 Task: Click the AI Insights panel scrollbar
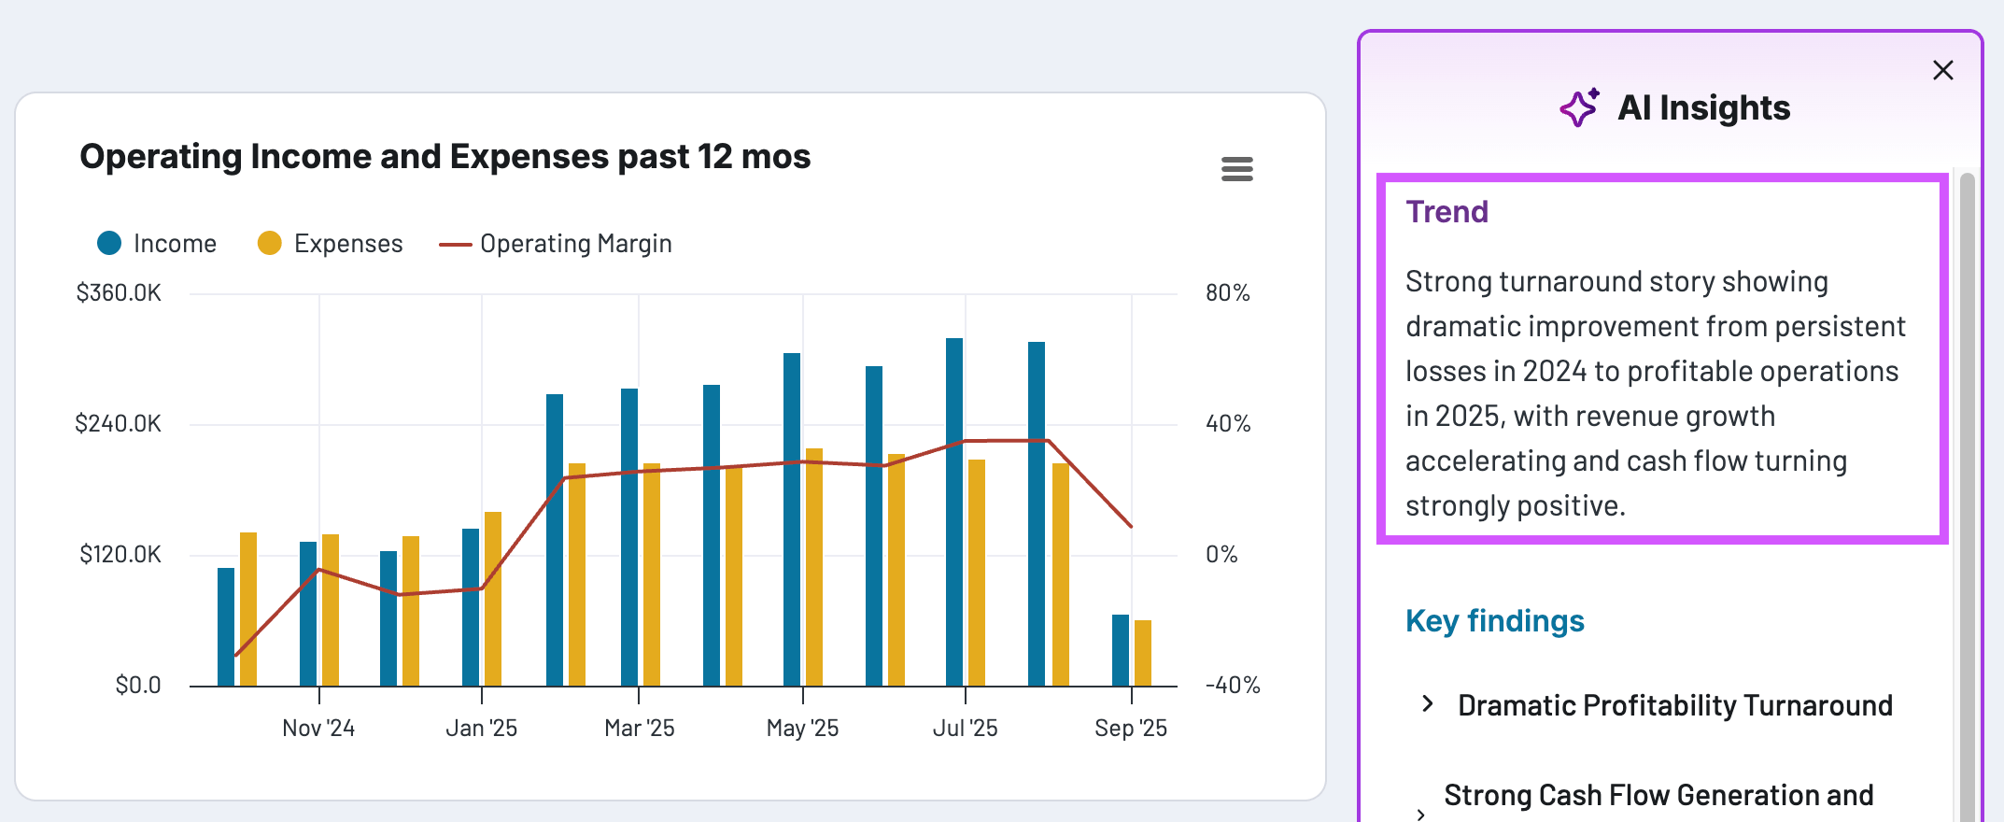pos(1967,467)
